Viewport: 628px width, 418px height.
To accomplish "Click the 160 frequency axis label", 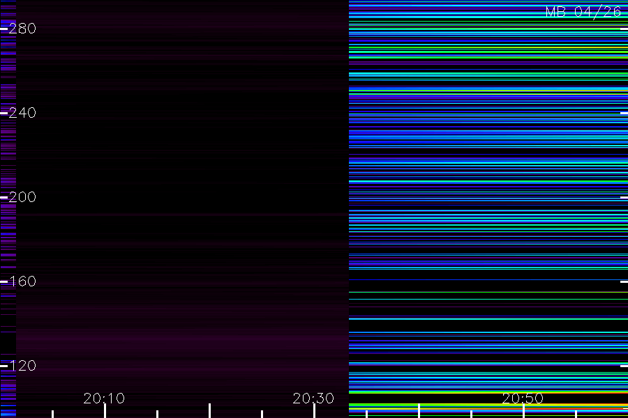I will [x=22, y=281].
